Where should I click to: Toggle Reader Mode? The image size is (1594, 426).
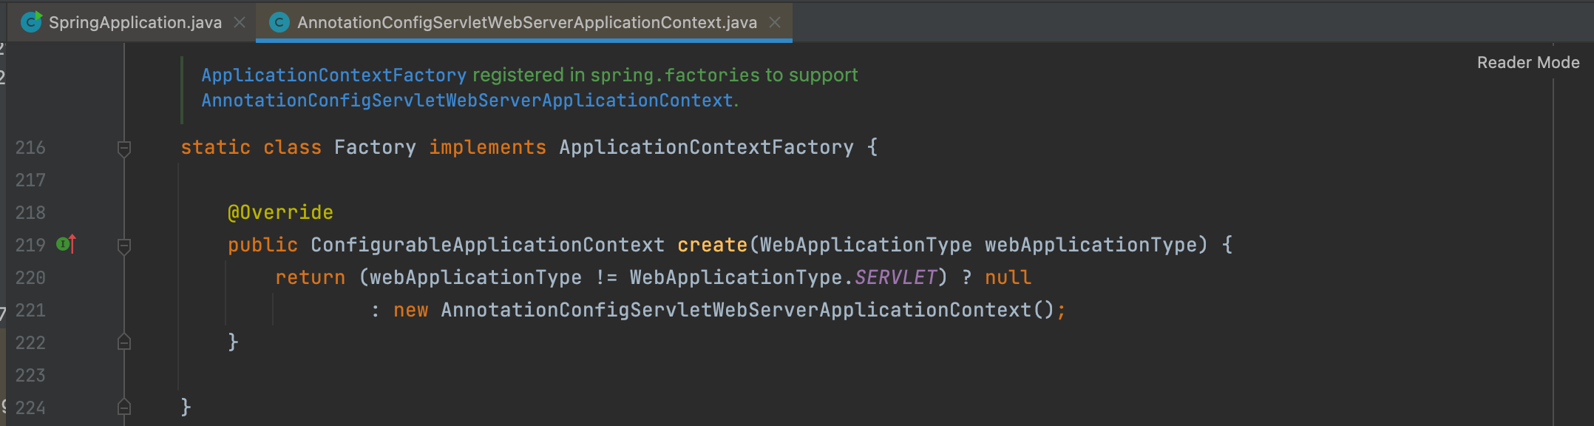[x=1528, y=63]
